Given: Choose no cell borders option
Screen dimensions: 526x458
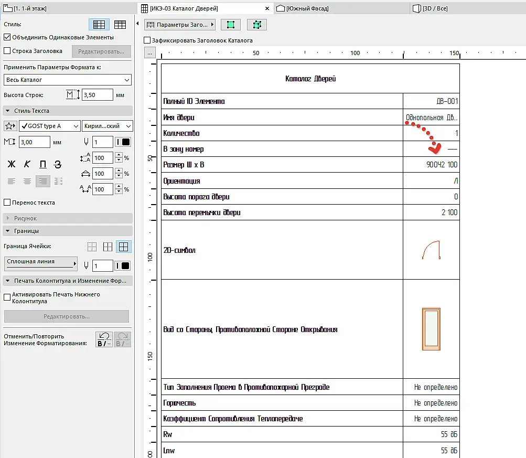Looking at the screenshot, I should pos(92,247).
